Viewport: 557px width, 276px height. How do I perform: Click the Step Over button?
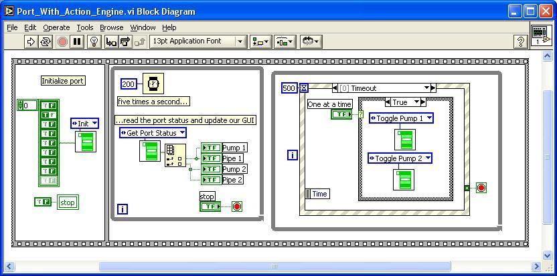[x=125, y=42]
